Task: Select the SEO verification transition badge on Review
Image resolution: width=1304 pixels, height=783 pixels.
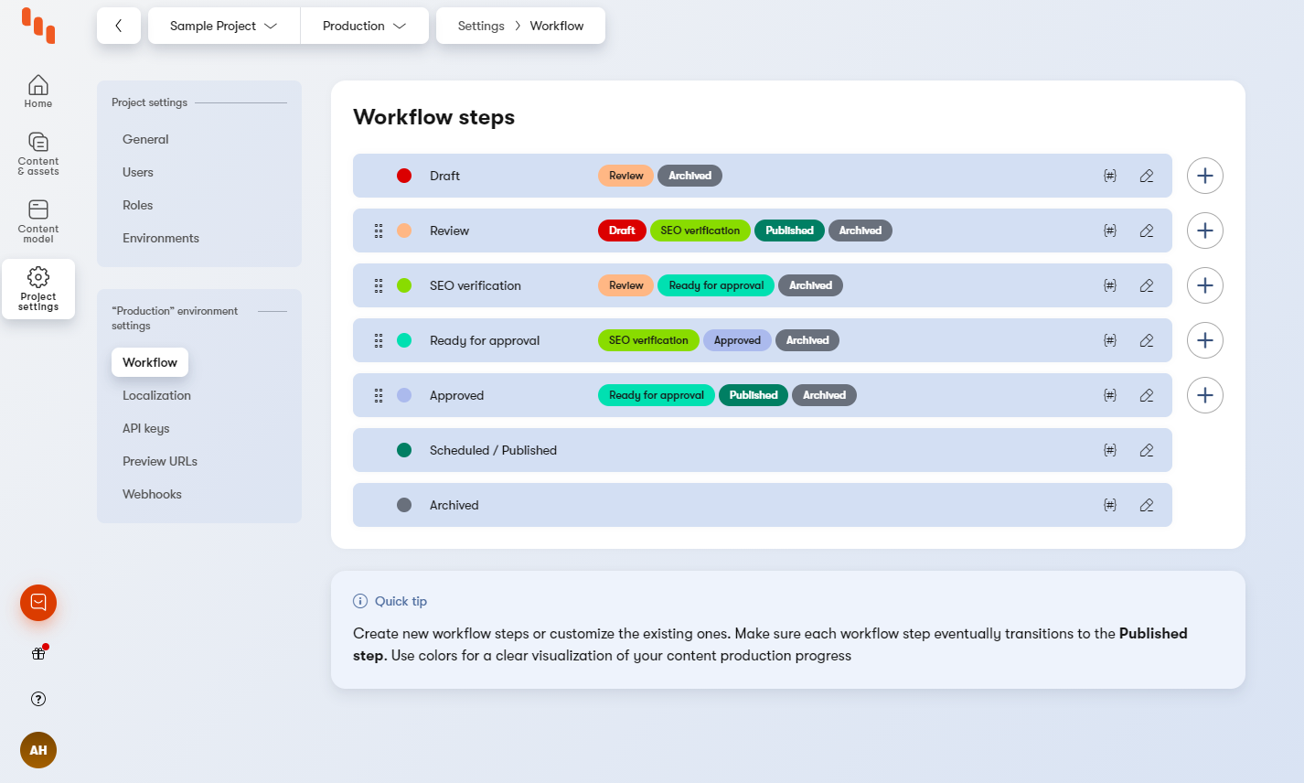Action: (x=700, y=231)
